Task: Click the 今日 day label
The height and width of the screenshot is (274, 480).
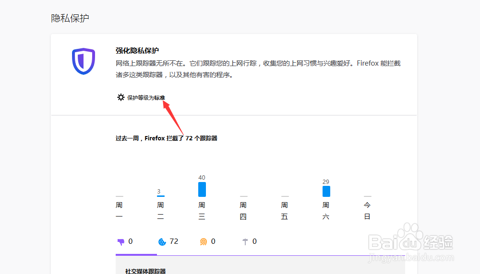Action: [367, 211]
